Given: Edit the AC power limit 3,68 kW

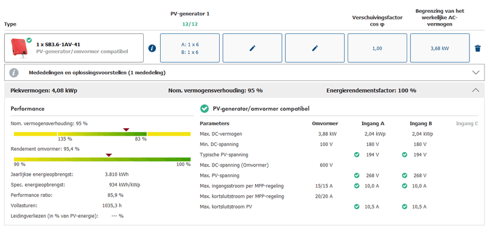Looking at the screenshot, I should (440, 48).
